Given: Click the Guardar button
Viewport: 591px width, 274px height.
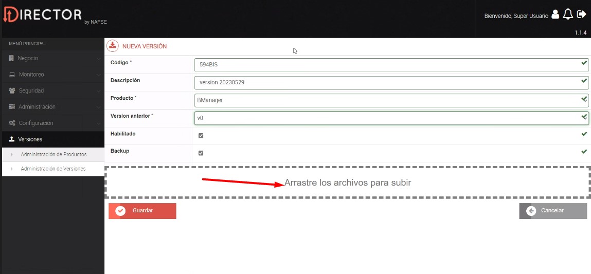Looking at the screenshot, I should pos(142,211).
